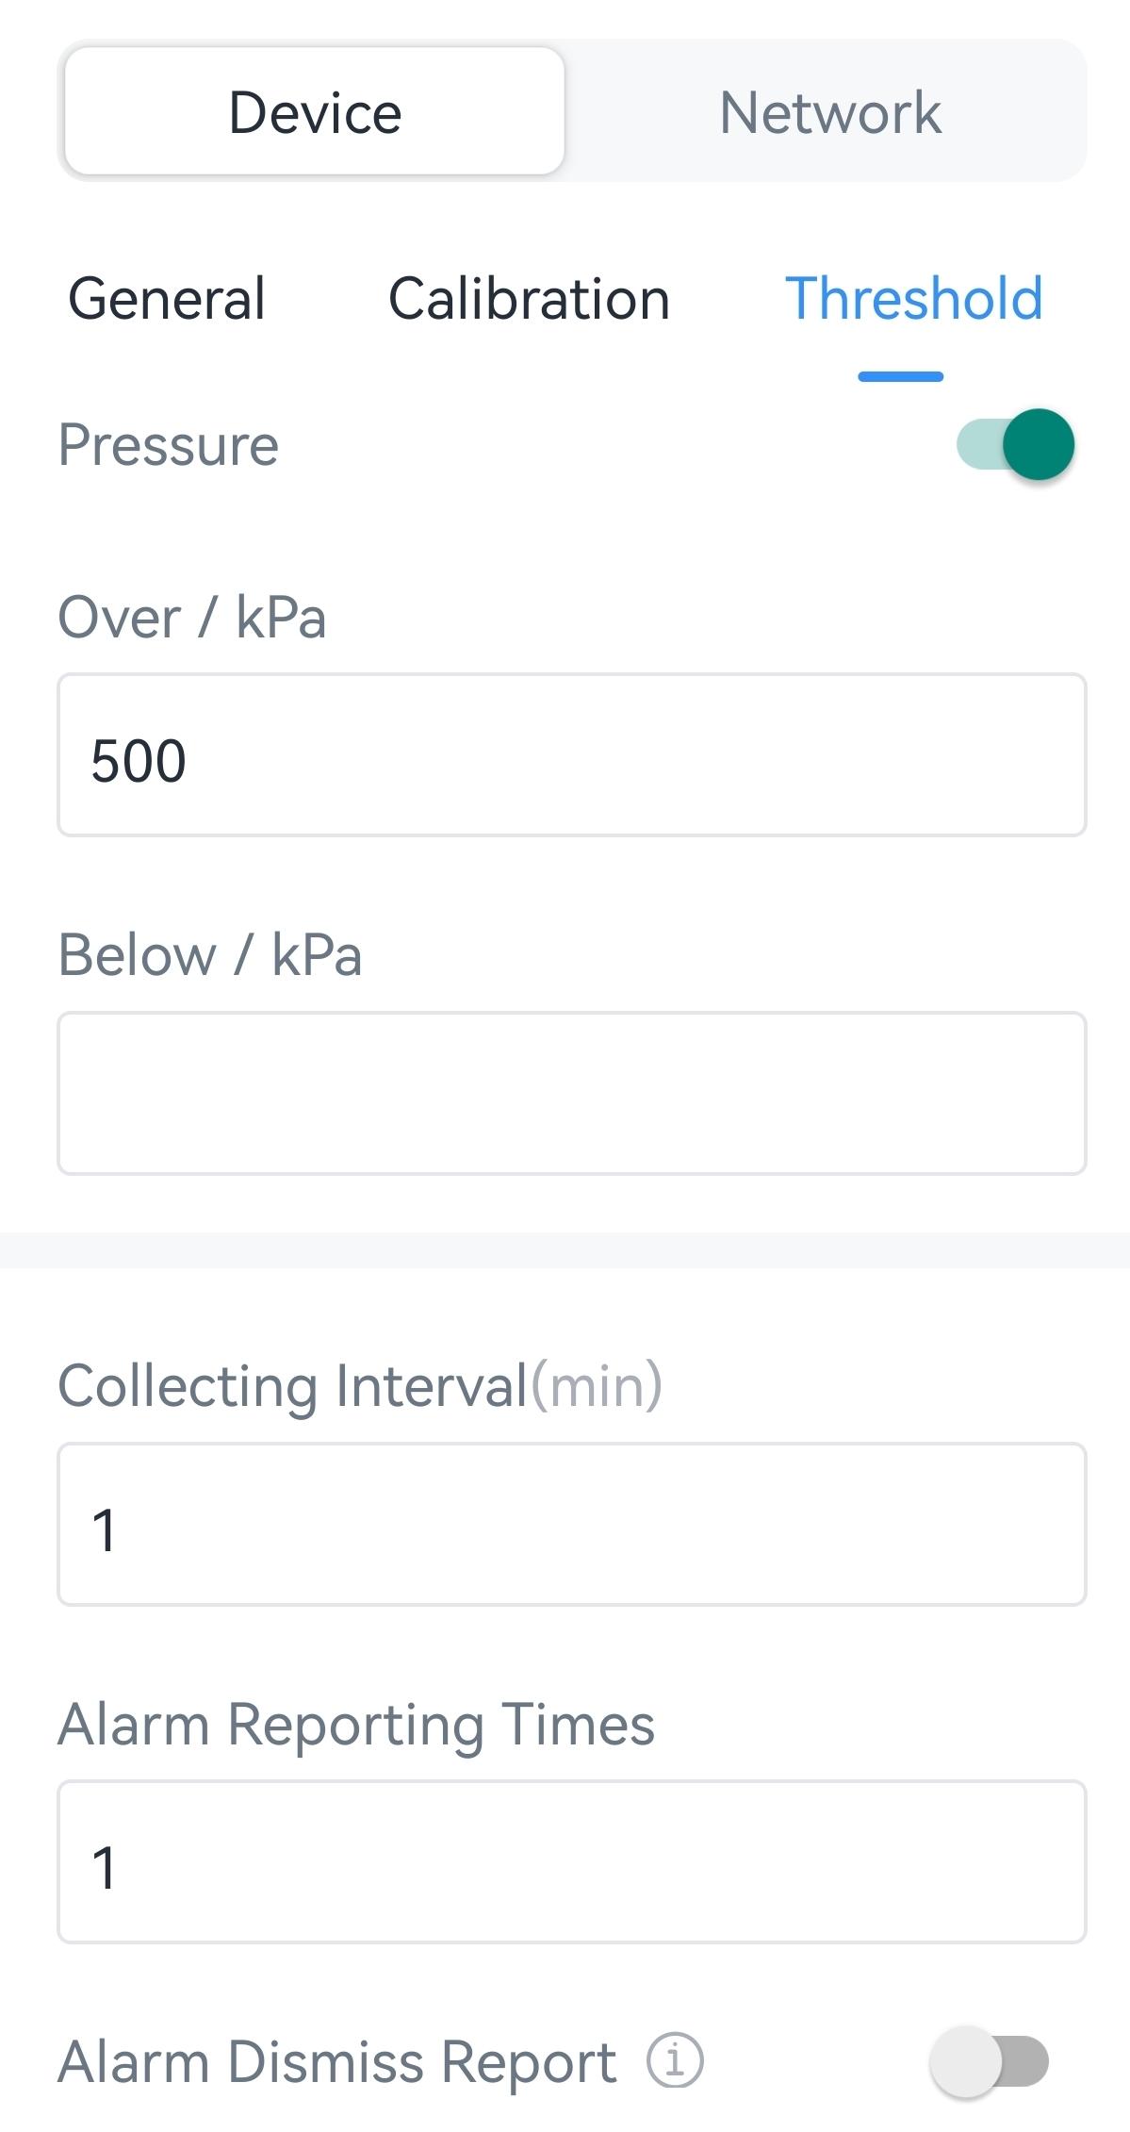This screenshot has width=1130, height=2132.
Task: Select the Device segment
Action: pyautogui.click(x=315, y=112)
